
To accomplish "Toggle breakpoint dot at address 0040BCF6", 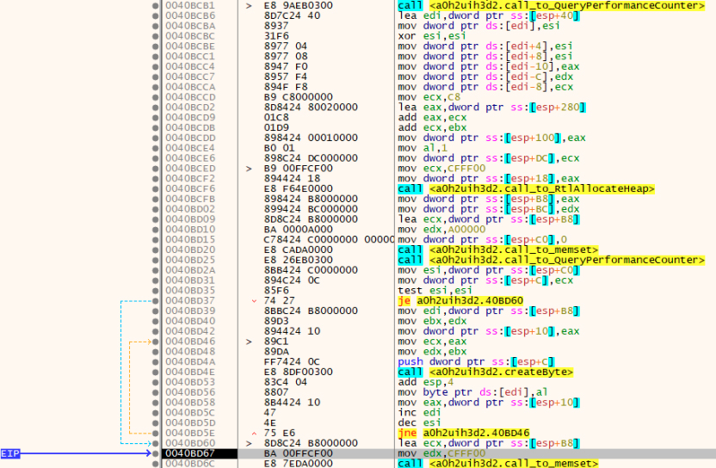I will (155, 188).
